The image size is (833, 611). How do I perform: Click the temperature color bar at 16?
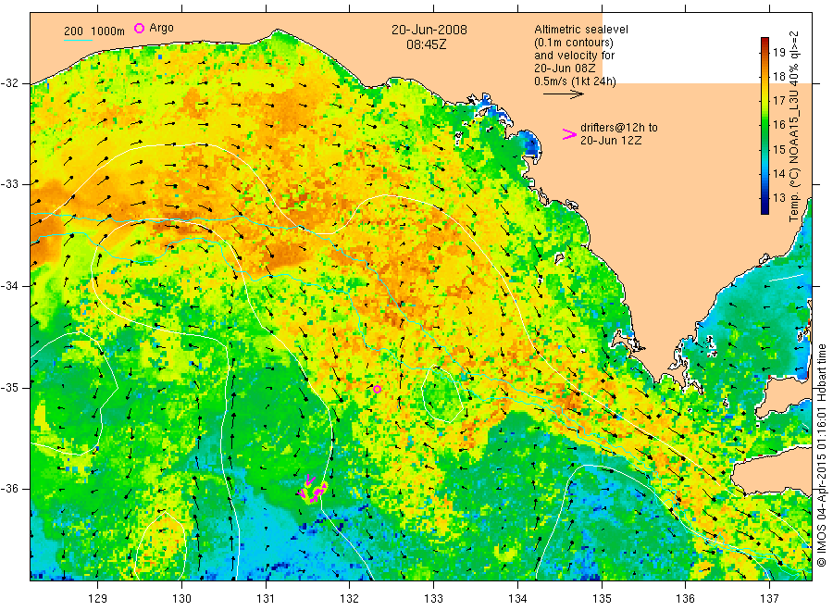click(x=765, y=125)
